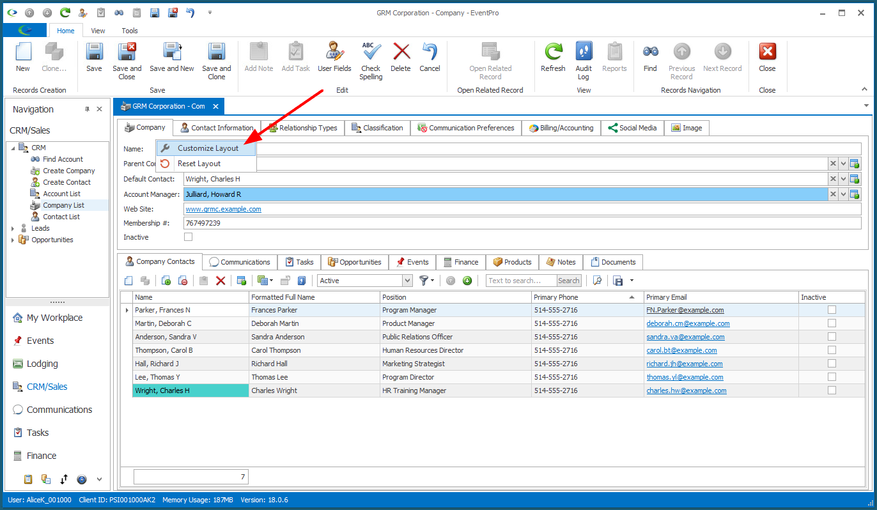
Task: Click the Save ribbon button
Action: coord(94,58)
